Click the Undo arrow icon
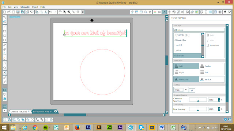Viewport: 234px width, 131px height. tap(50, 12)
